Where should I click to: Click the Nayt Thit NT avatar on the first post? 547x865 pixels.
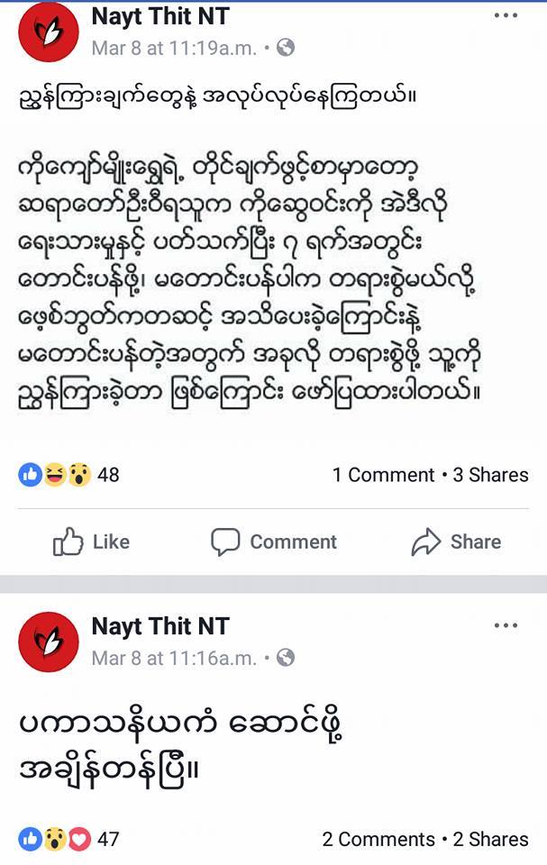point(49,32)
